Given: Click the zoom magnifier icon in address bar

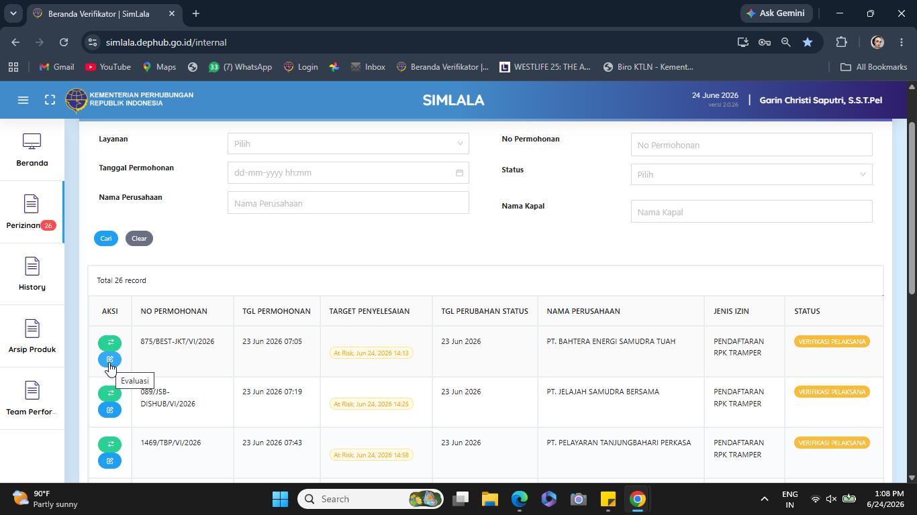Looking at the screenshot, I should pyautogui.click(x=786, y=42).
